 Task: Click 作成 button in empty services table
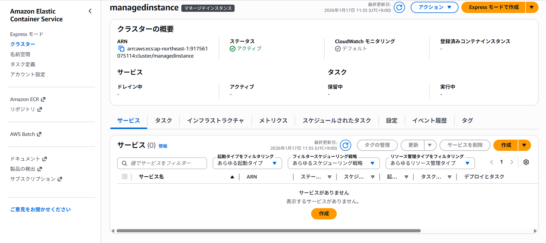pyautogui.click(x=324, y=214)
